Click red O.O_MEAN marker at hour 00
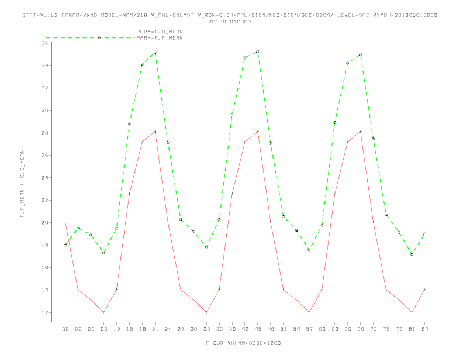463x358 pixels. tap(65, 222)
